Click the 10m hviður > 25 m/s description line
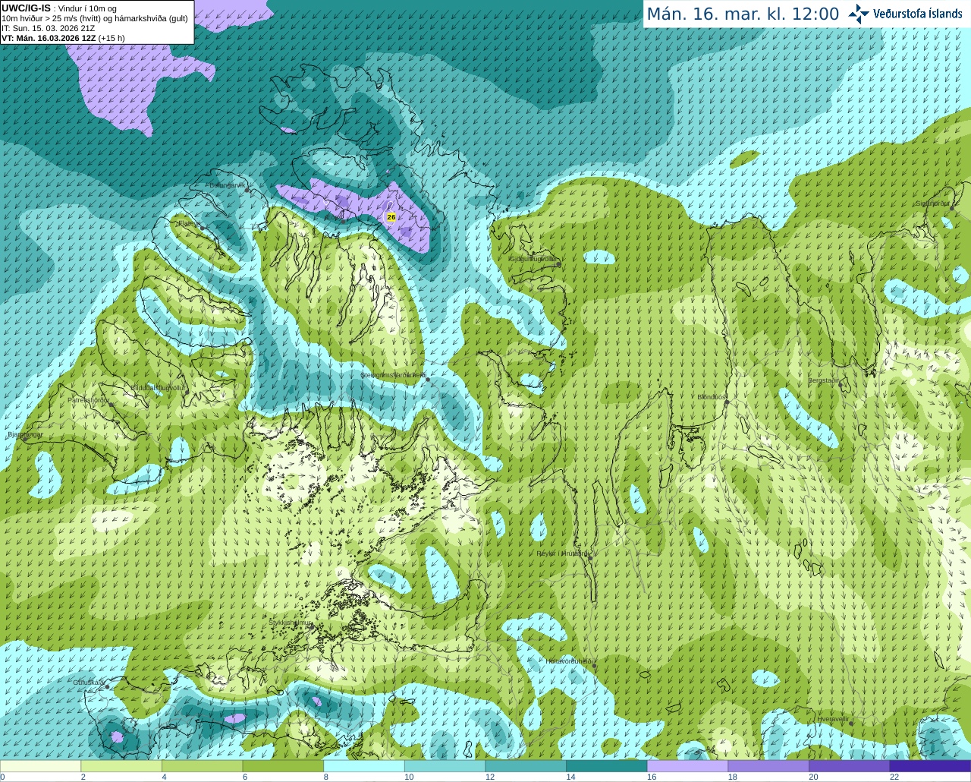 (94, 18)
